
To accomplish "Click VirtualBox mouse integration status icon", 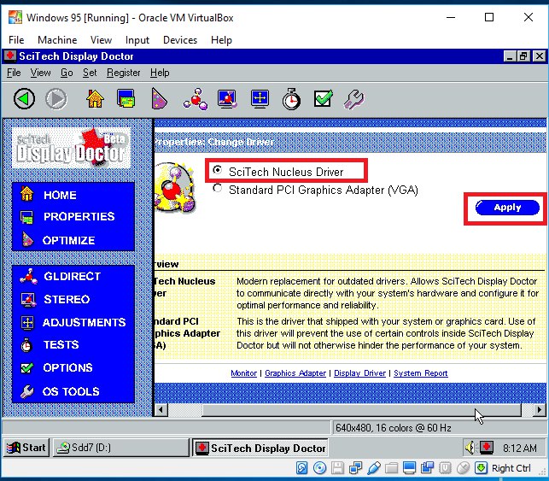I will pyautogui.click(x=463, y=467).
